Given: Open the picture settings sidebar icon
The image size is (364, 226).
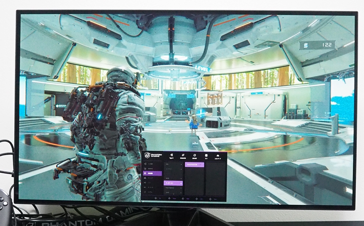Looking at the screenshot, I should pos(145,169).
